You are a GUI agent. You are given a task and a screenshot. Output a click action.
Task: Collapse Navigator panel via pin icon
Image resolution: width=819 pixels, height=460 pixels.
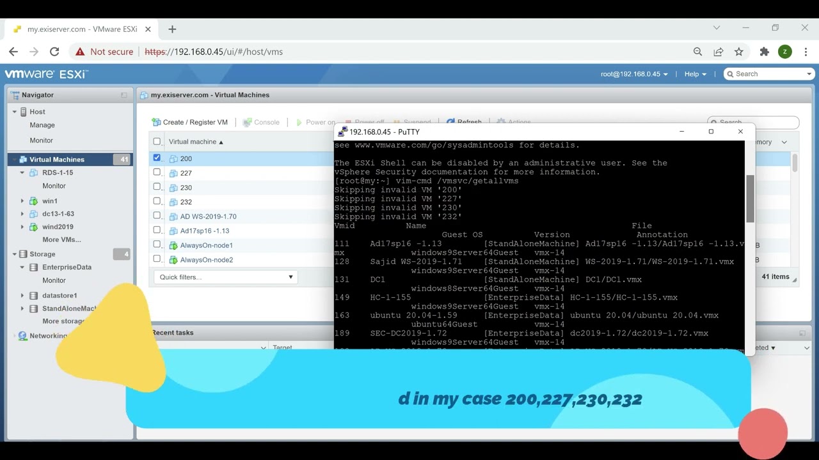pyautogui.click(x=124, y=95)
